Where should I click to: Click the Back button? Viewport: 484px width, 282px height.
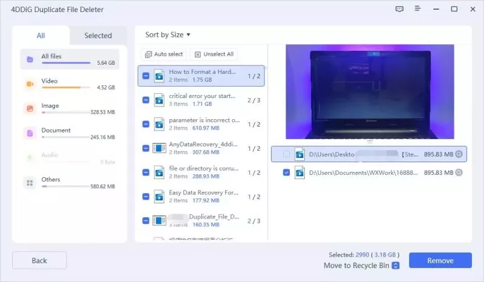point(39,260)
